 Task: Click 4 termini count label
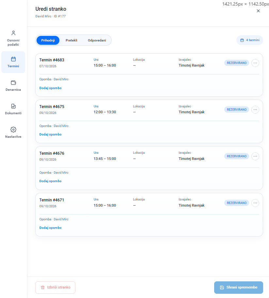(x=253, y=40)
